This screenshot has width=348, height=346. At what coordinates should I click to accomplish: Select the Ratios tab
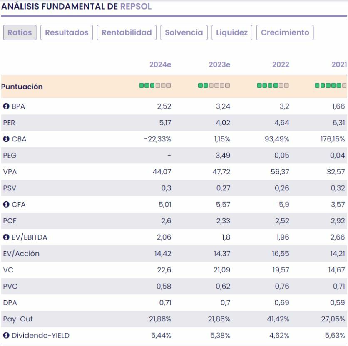pyautogui.click(x=20, y=32)
